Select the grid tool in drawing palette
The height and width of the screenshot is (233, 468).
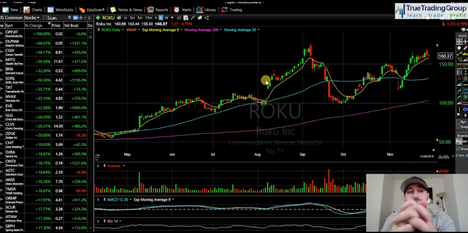(459, 42)
